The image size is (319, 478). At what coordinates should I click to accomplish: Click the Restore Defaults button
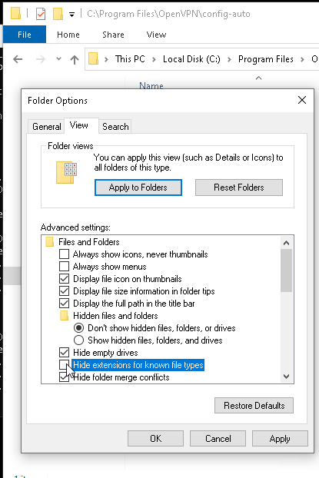point(254,406)
